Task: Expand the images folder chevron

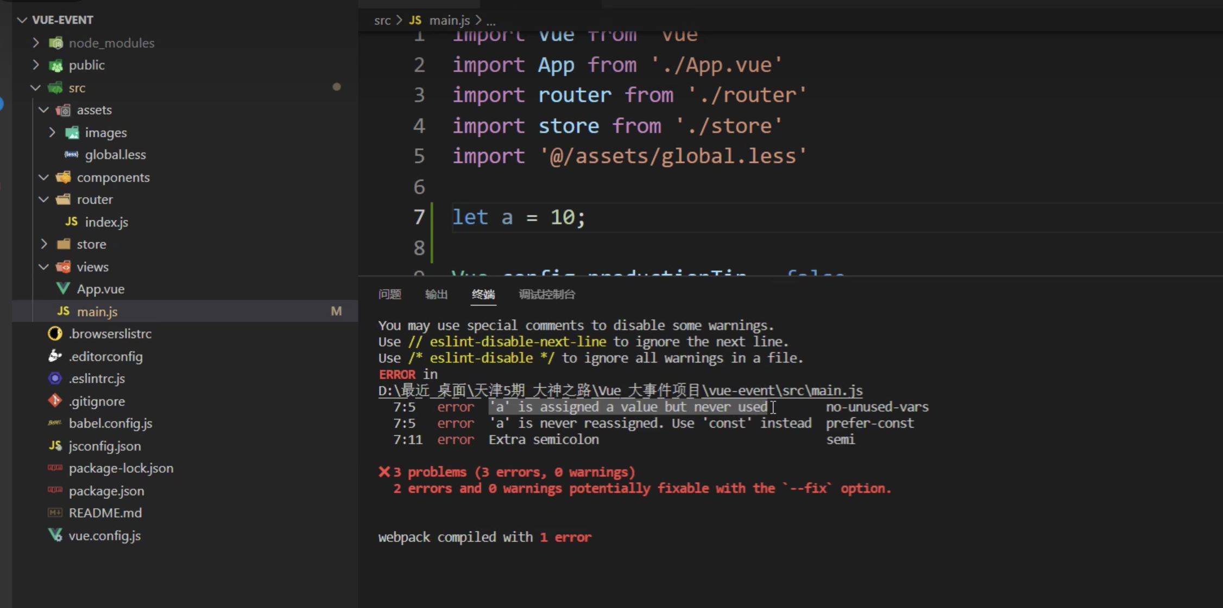Action: 52,132
